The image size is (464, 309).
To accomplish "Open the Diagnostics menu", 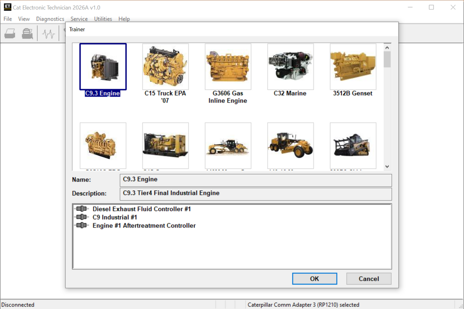I will pos(50,19).
